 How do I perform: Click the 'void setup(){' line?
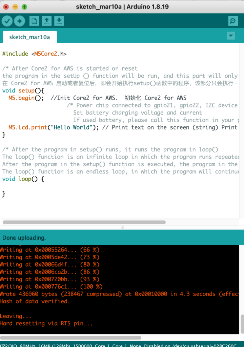coord(23,90)
